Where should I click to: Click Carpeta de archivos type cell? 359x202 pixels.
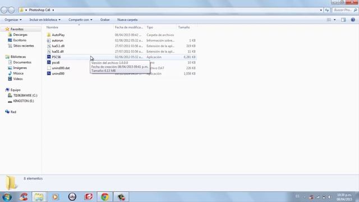point(160,35)
